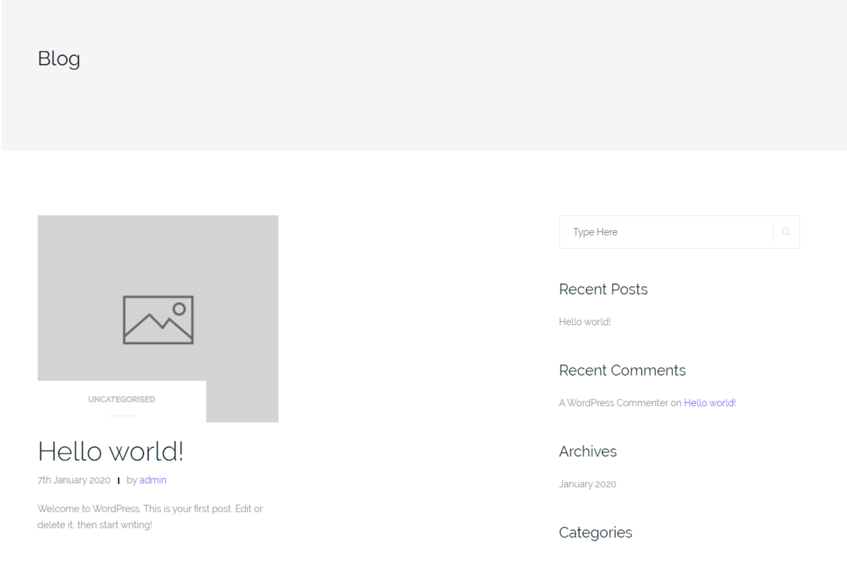
Task: Click the Uncategorised category label
Action: (x=121, y=399)
